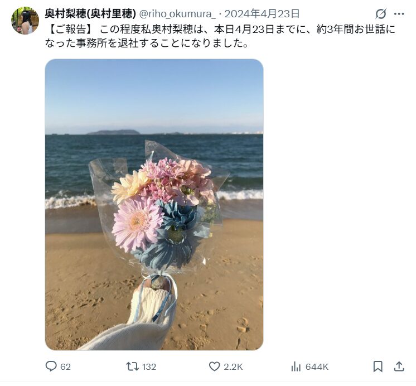The image size is (416, 386).
Task: Bookmark this post
Action: point(378,366)
